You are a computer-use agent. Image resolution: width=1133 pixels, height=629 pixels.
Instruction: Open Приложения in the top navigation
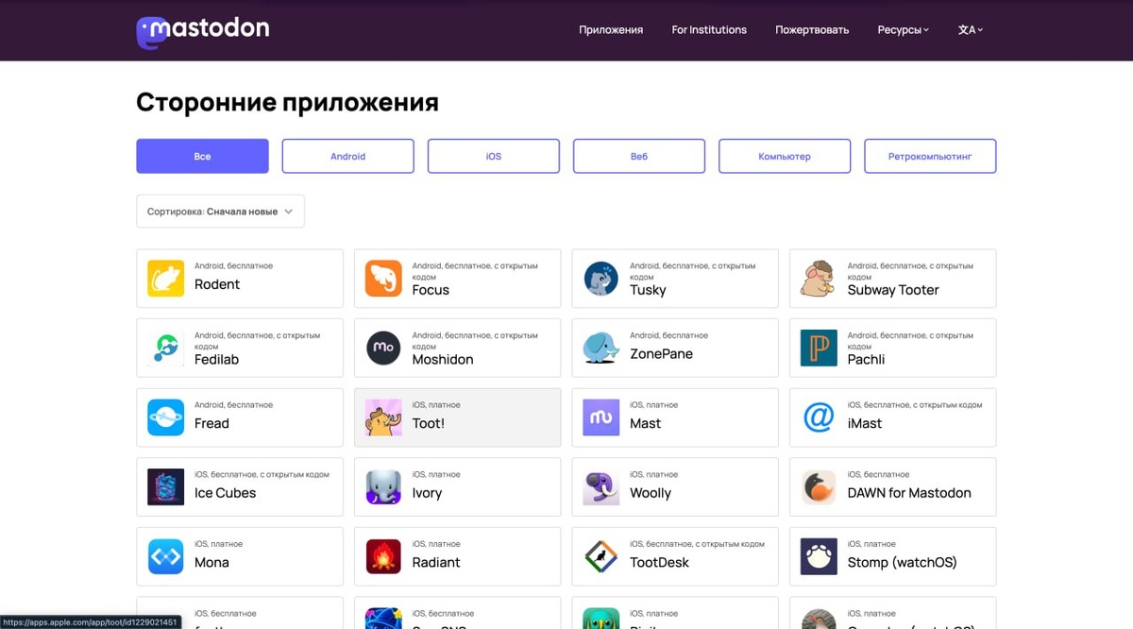pos(611,30)
